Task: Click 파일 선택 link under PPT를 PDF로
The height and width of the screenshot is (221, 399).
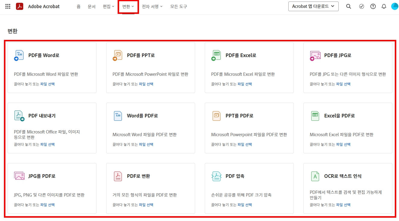Action: 245,144
